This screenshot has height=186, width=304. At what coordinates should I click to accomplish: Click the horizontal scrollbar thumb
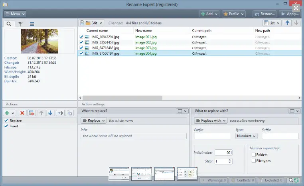point(122,98)
